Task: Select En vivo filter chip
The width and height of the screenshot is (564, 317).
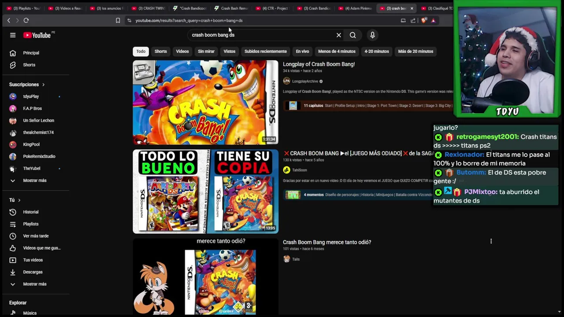Action: [302, 52]
